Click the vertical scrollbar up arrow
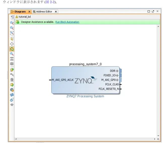 coord(158,27)
